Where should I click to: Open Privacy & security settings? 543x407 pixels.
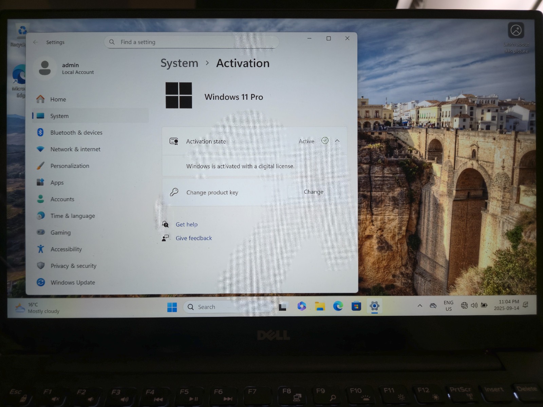[91, 266]
